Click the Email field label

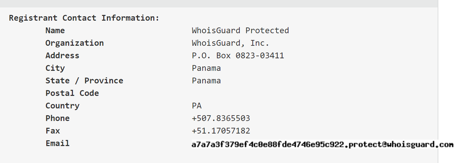tap(57, 143)
